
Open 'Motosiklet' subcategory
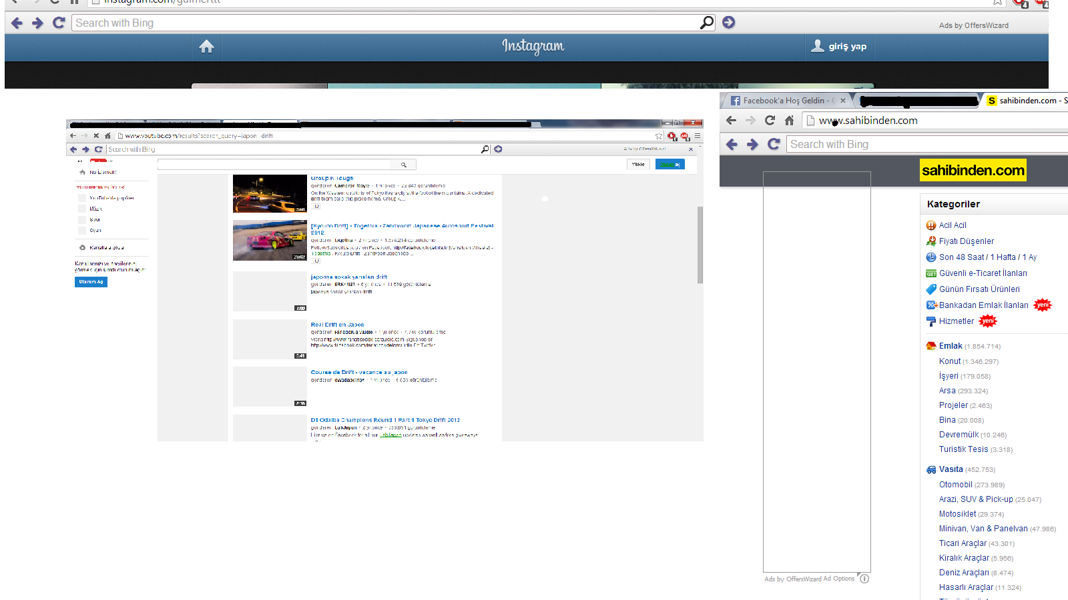click(x=957, y=514)
